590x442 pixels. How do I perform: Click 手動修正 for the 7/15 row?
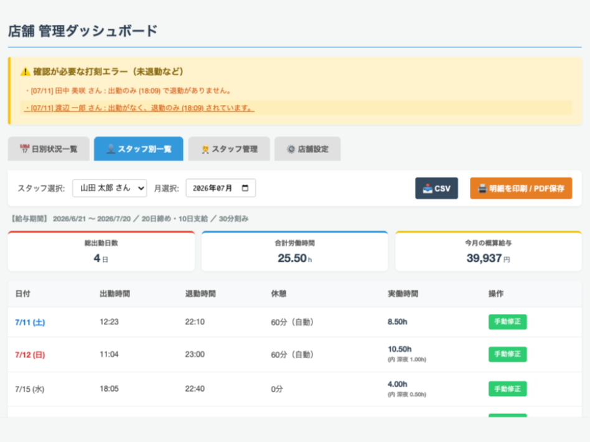click(x=507, y=389)
